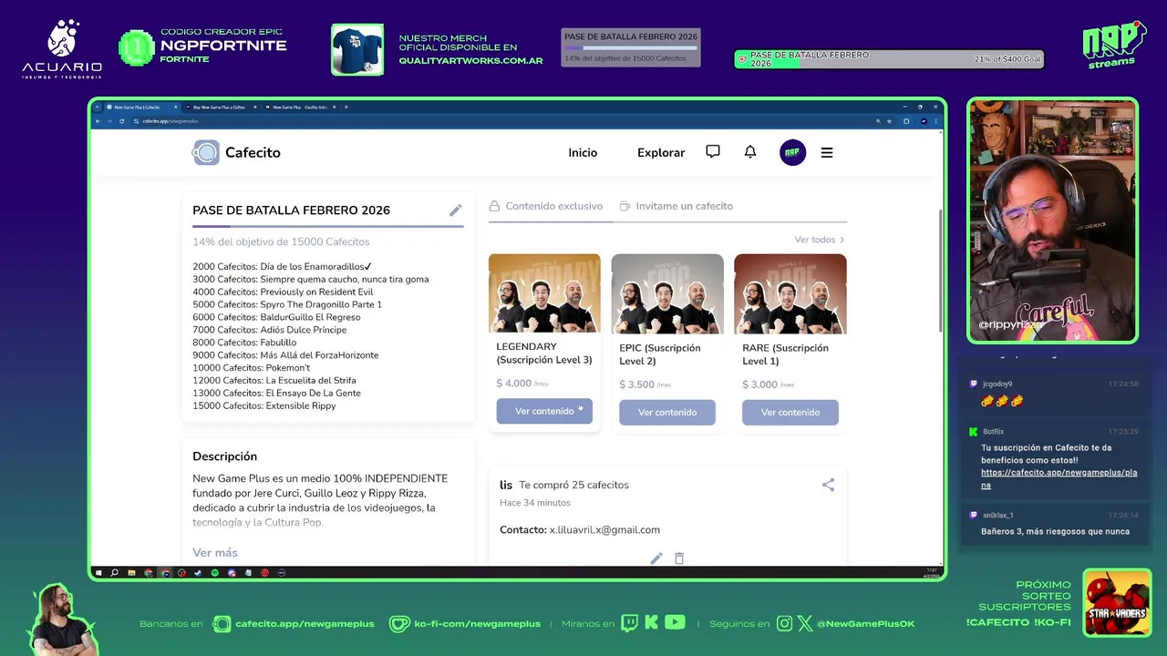The height and width of the screenshot is (656, 1167).
Task: Click the Star Vaders giveaway thumbnail
Action: click(1117, 603)
